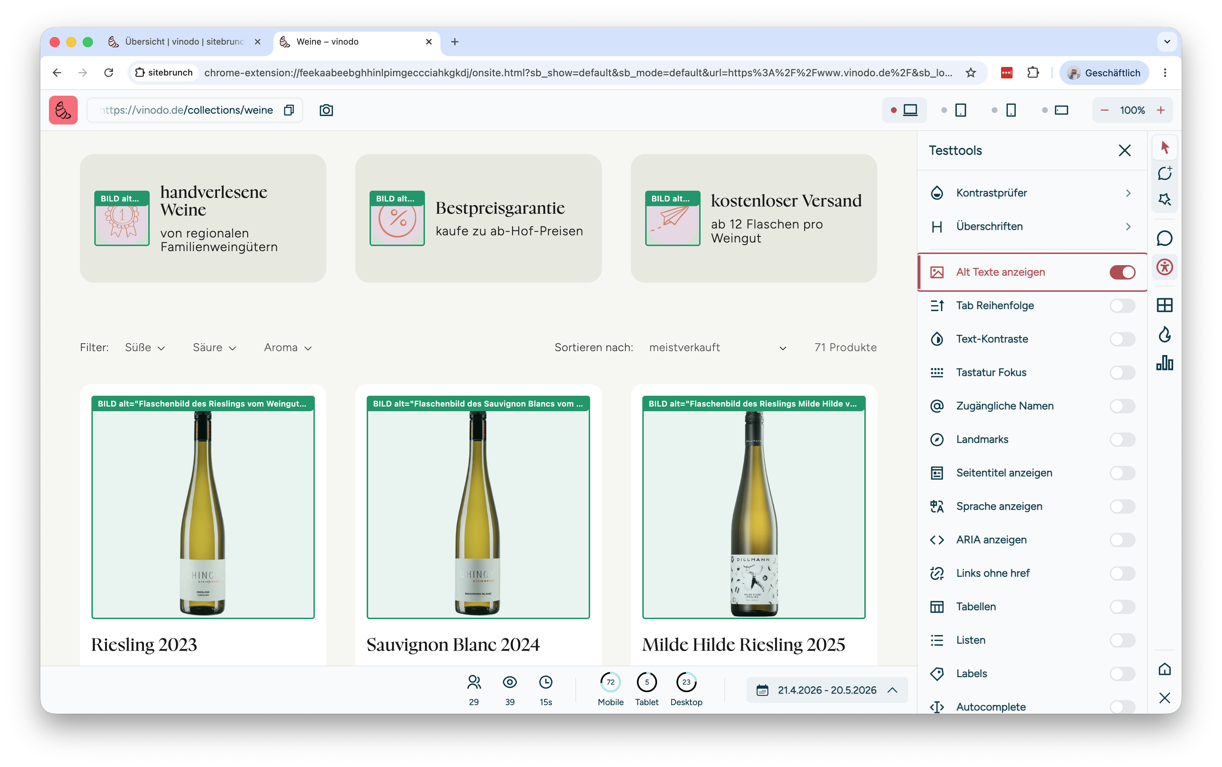Screen dimensions: 1222x767
Task: Open the Chrome three-dot menu
Action: [x=1165, y=73]
